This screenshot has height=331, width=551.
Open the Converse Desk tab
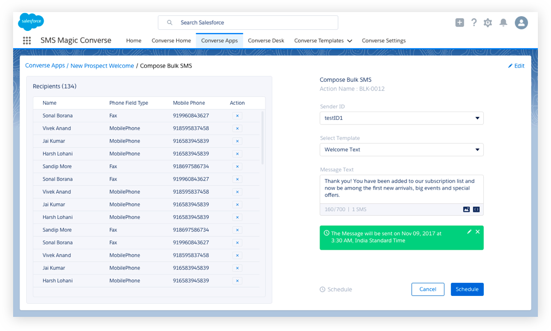click(x=266, y=41)
